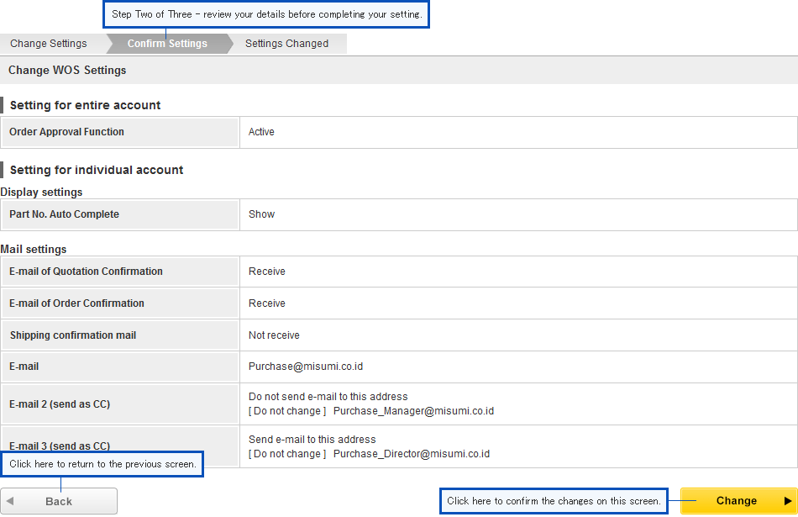Viewport: 798px width, 517px height.
Task: Click the right arrow on Change button
Action: pos(787,501)
